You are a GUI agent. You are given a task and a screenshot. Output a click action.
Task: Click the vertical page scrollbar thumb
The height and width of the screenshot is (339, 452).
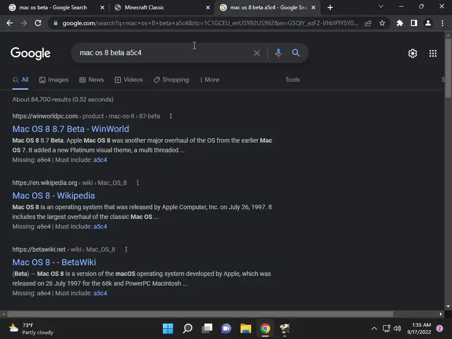448,68
